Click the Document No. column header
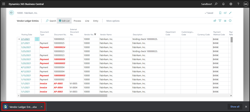The image size is (250, 112). click(x=60, y=35)
